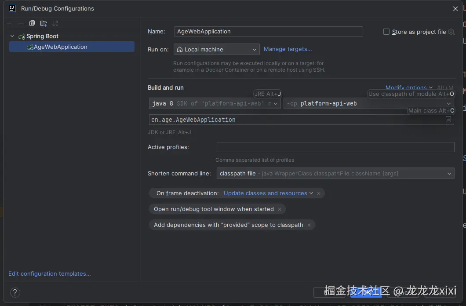This screenshot has width=466, height=306.
Task: Click the Build and run section heading
Action: tap(166, 87)
